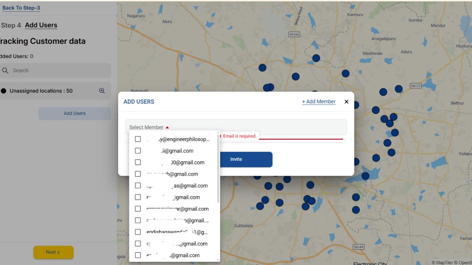Click the magnifier icon in the Search box
Viewport: 472px width, 265px height.
click(5, 71)
